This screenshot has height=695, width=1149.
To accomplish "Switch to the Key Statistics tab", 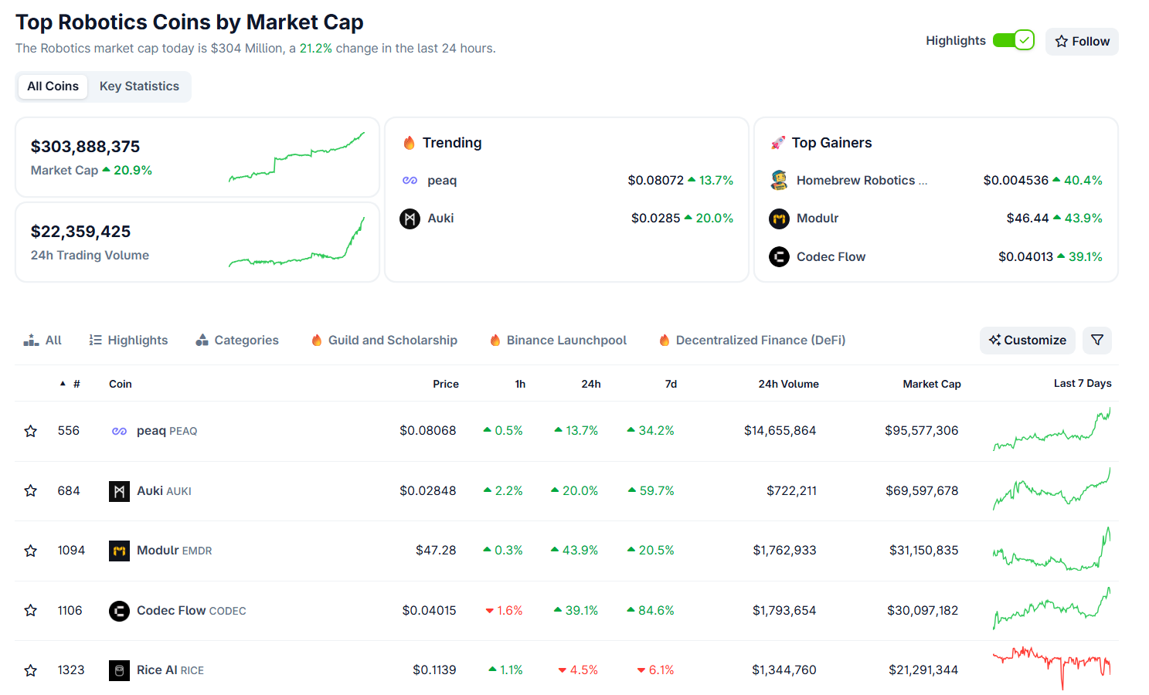I will (x=138, y=86).
